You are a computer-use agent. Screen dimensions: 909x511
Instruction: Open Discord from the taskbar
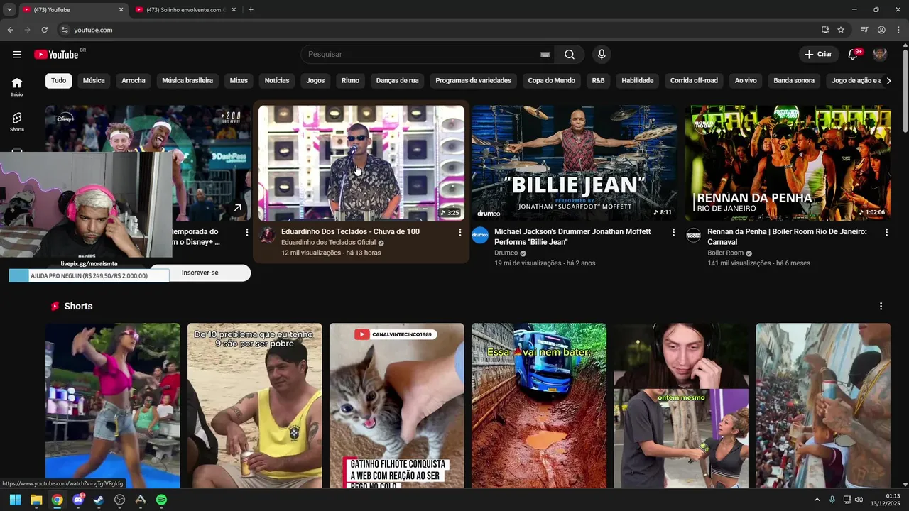(x=78, y=500)
